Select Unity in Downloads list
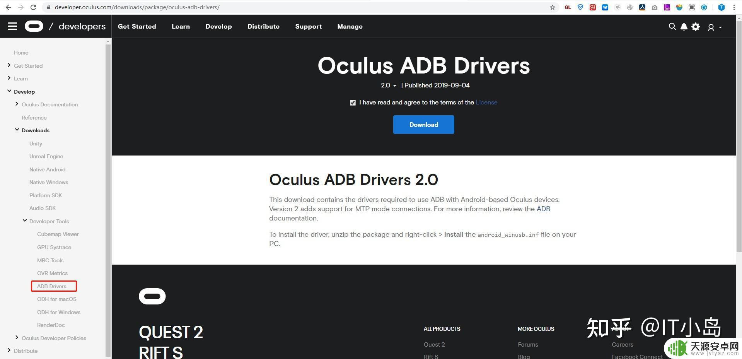The height and width of the screenshot is (359, 742). 36,144
